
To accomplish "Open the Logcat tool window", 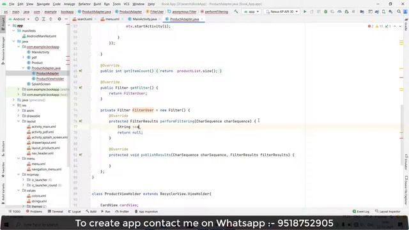I will pyautogui.click(x=74, y=211).
